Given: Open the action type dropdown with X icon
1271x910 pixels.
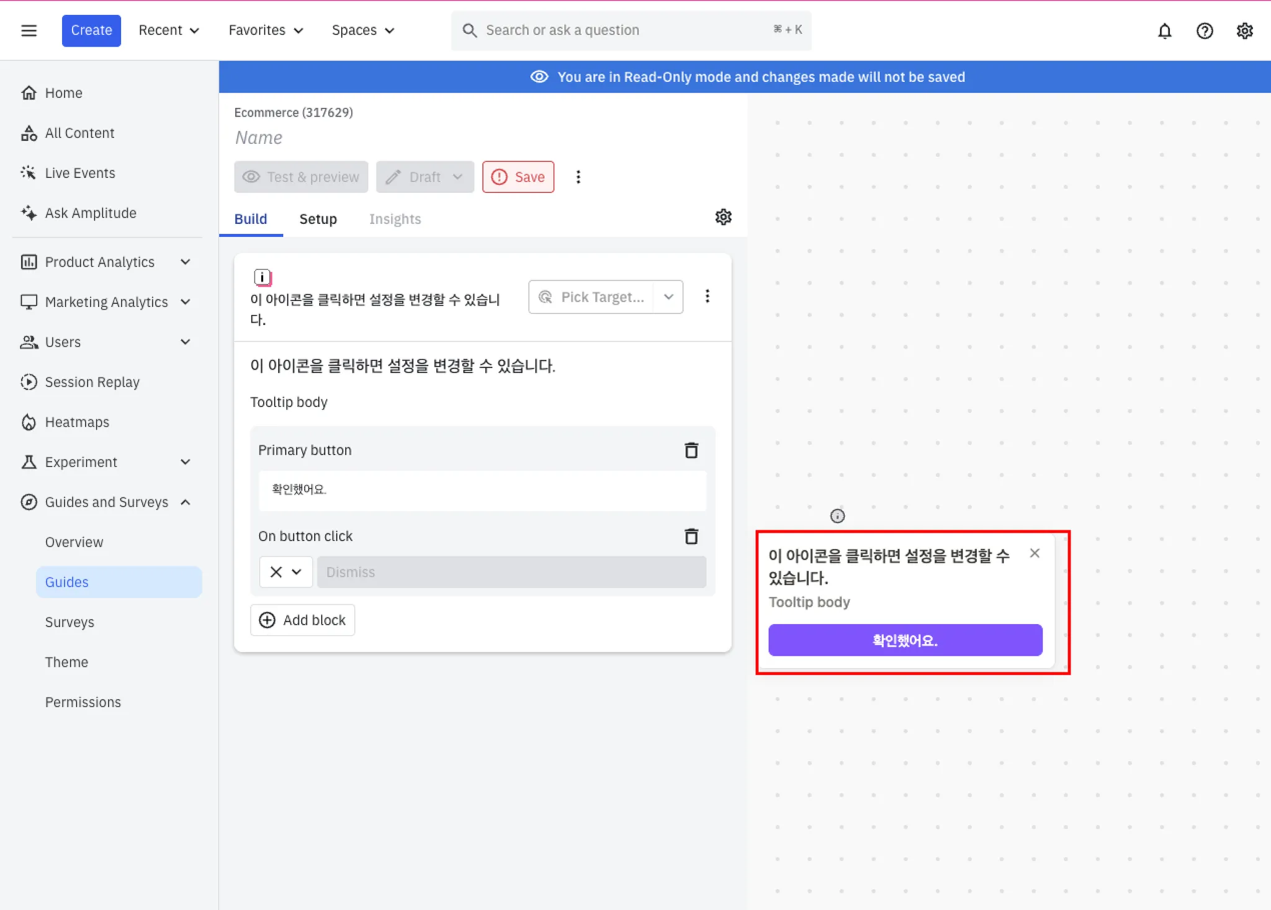Looking at the screenshot, I should 285,572.
